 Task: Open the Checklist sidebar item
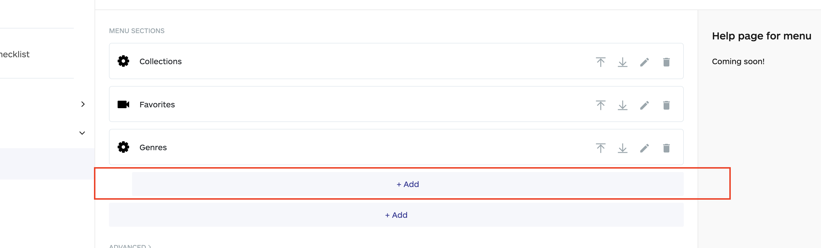pos(15,54)
